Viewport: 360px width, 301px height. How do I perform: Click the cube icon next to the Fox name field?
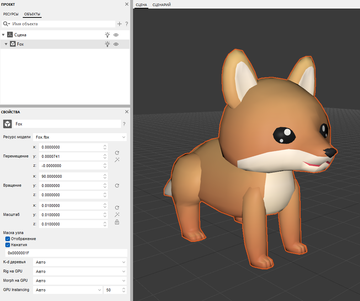pyautogui.click(x=7, y=124)
